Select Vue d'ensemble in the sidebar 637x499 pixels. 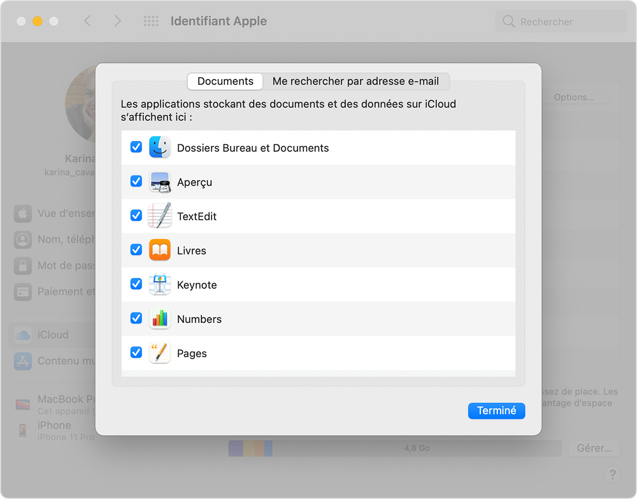point(53,214)
